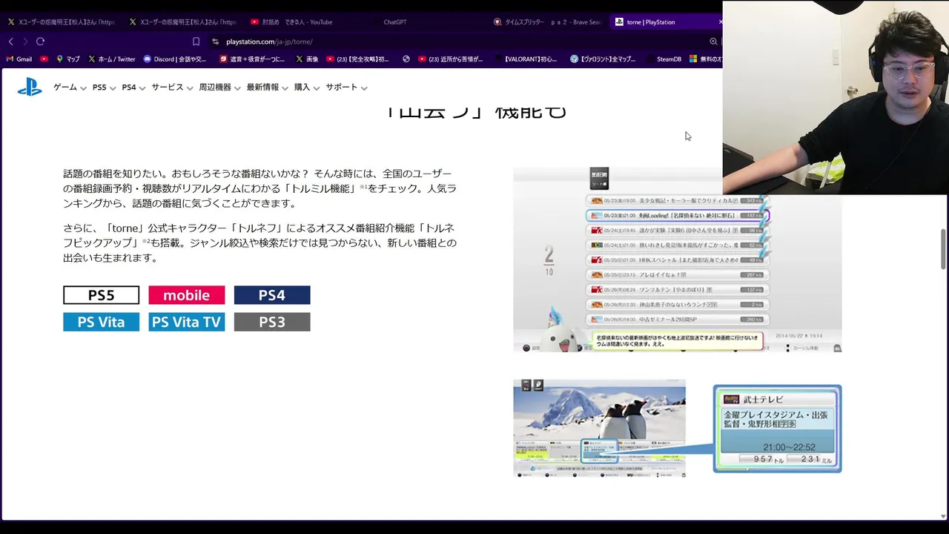Click the mobile platform badge
This screenshot has height=534, width=949.
pyautogui.click(x=186, y=295)
